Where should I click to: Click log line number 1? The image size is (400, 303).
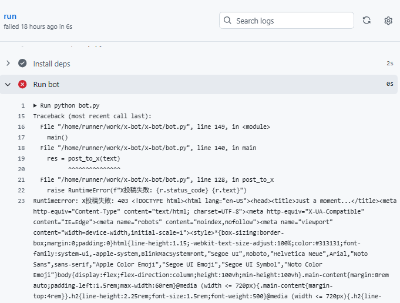click(23, 106)
